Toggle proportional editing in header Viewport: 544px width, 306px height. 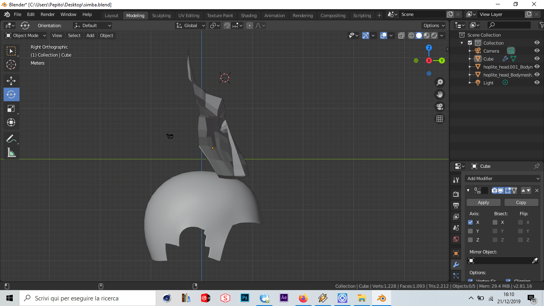250,25
